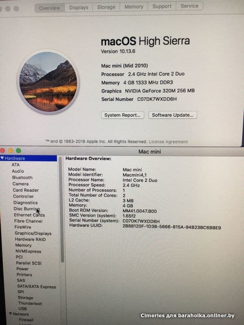
Task: Select SATA/SATA Express in the sidebar
Action: pos(37,287)
